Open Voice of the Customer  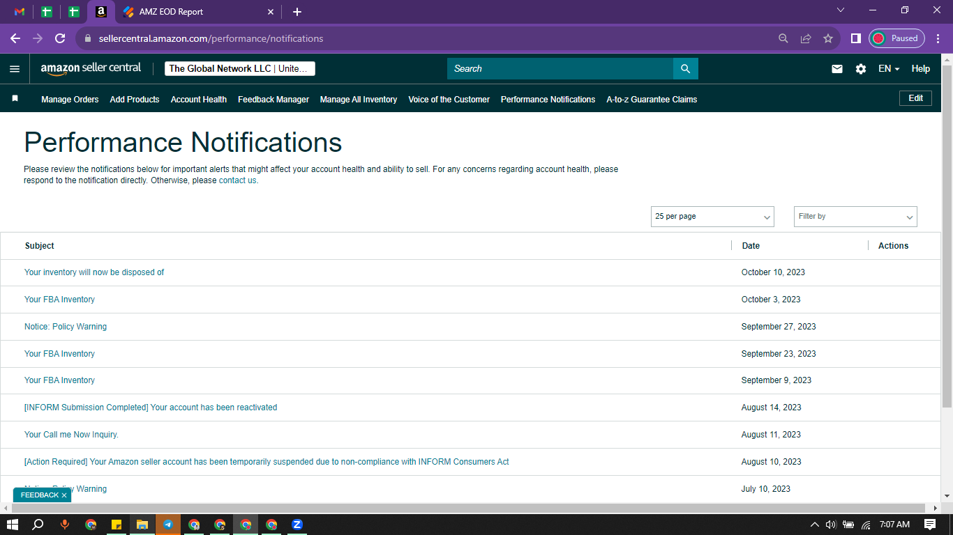point(449,100)
